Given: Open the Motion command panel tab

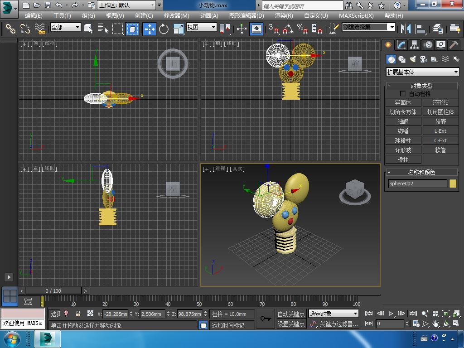Looking at the screenshot, I should coord(428,45).
